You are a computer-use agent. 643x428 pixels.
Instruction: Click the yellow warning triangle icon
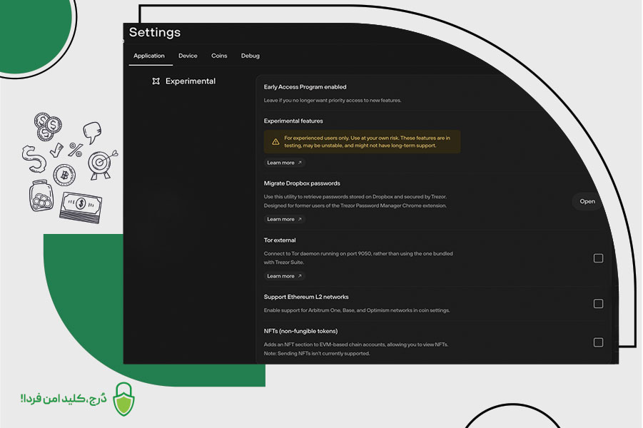pyautogui.click(x=275, y=142)
